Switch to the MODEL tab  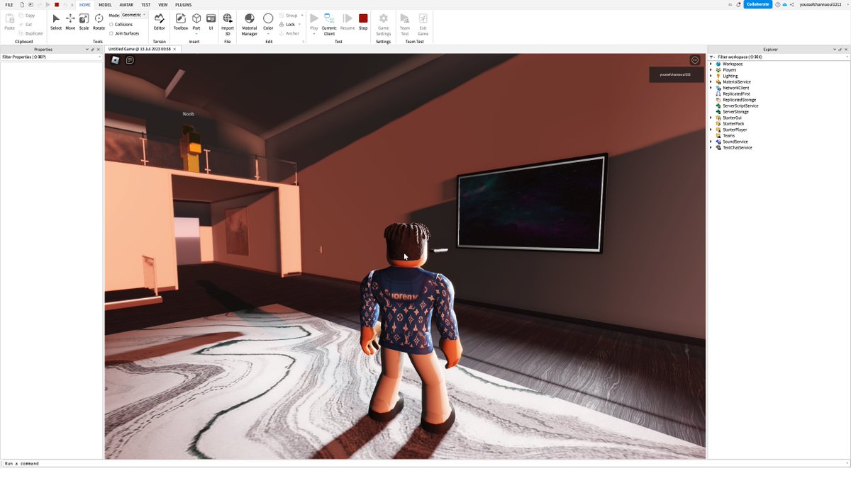(x=105, y=4)
